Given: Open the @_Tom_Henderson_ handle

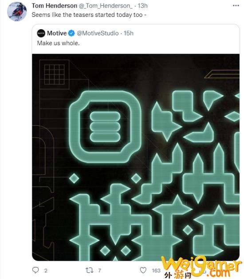Looking at the screenshot, I should coord(106,6).
